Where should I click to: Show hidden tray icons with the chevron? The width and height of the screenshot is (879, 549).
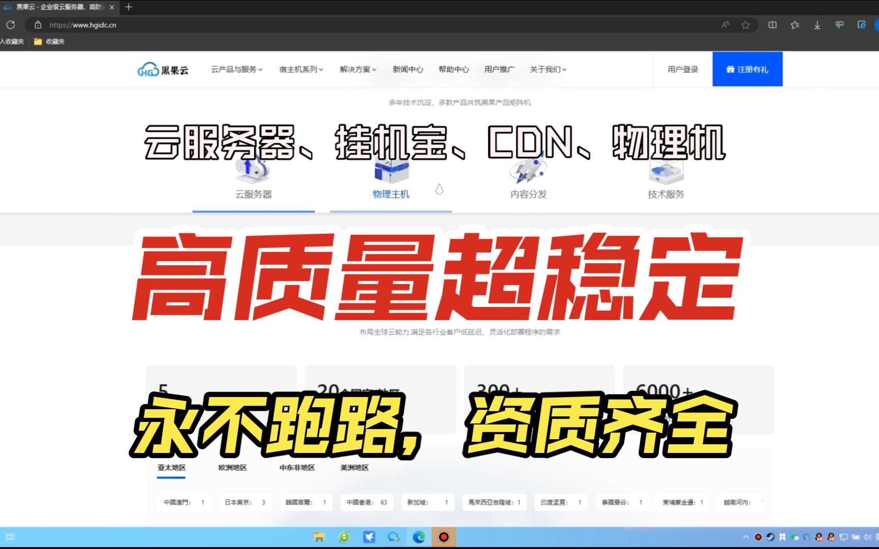pos(746,537)
